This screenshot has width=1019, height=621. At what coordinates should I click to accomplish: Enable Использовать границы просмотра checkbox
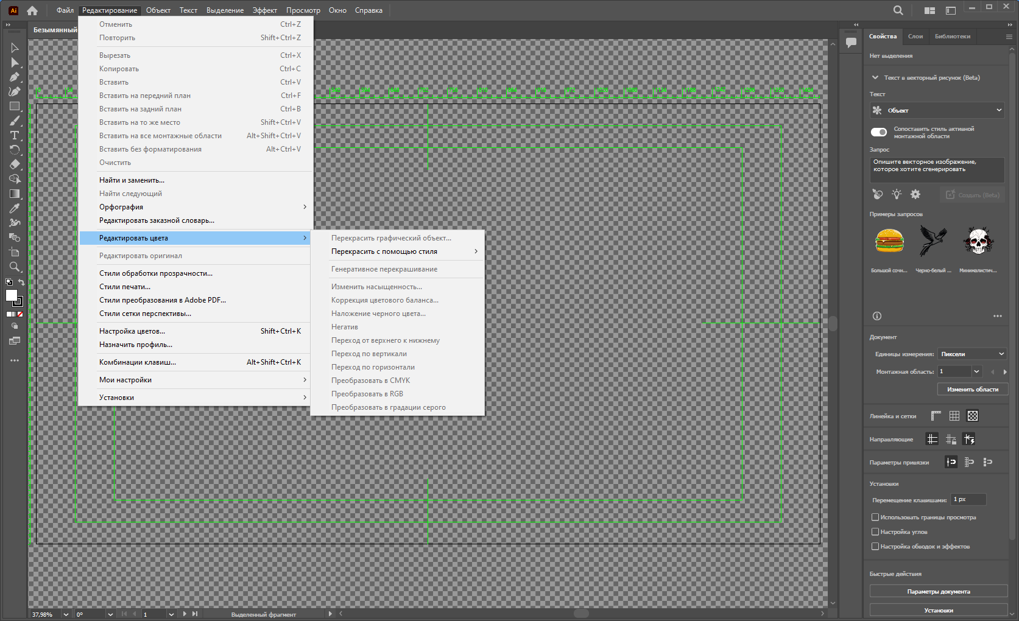point(875,517)
